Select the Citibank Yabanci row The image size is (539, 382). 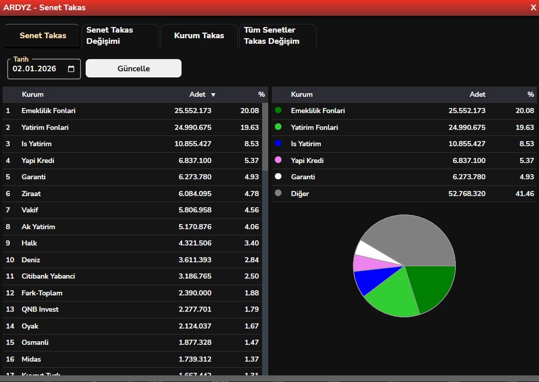tap(133, 276)
